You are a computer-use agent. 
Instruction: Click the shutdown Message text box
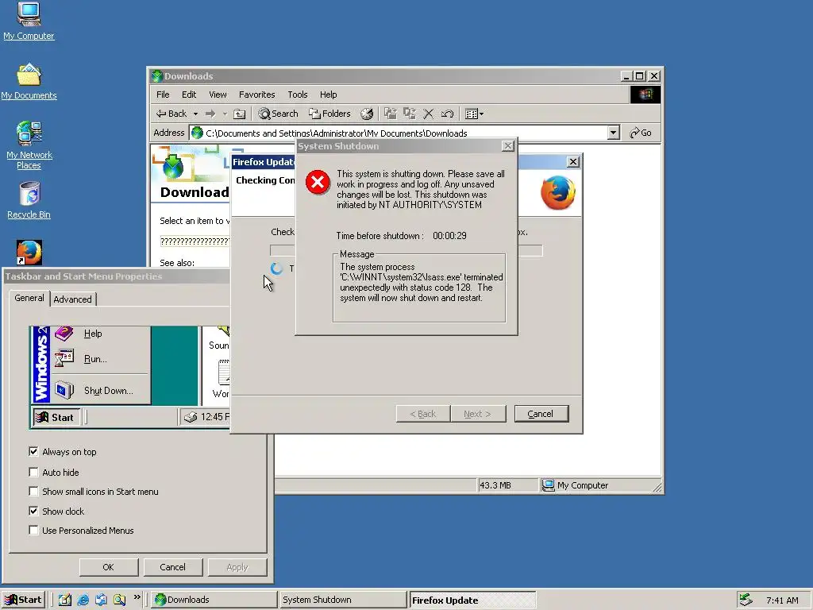(x=419, y=288)
